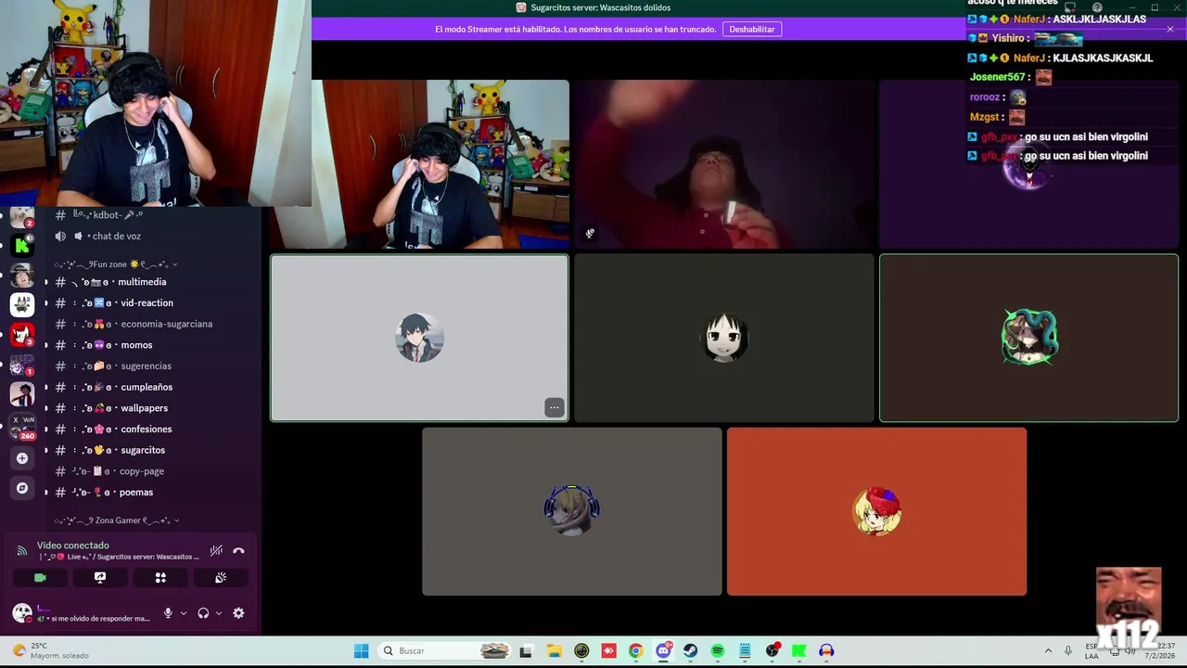This screenshot has height=668, width=1187.
Task: Select the black-haired girl avatar tile
Action: 724,338
